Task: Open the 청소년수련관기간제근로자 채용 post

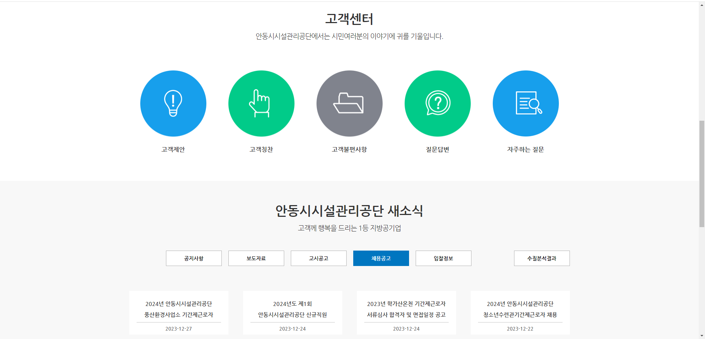Action: pos(520,309)
